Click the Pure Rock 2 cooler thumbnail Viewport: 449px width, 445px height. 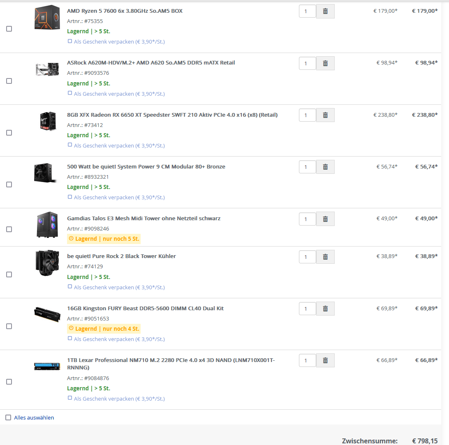click(x=47, y=263)
